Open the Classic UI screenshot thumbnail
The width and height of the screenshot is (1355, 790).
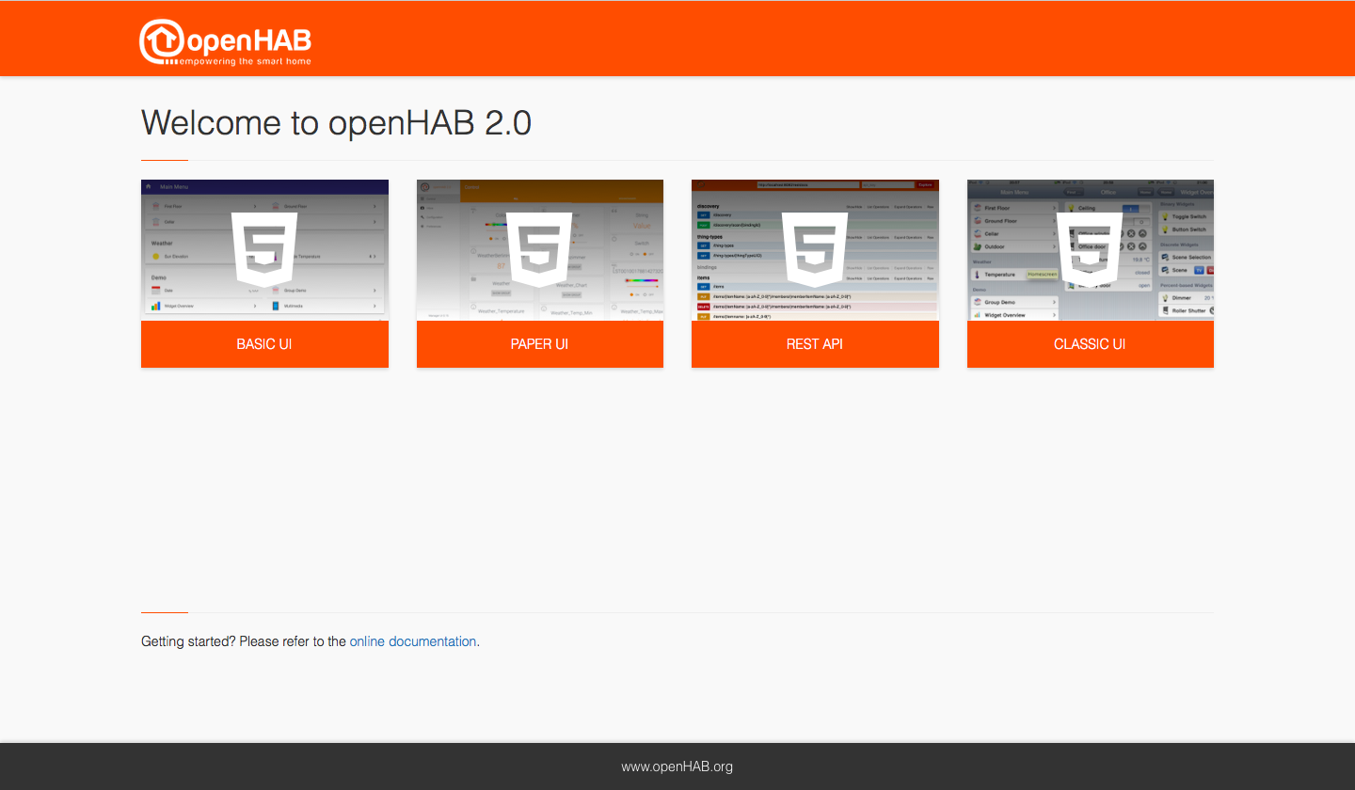pos(1091,250)
